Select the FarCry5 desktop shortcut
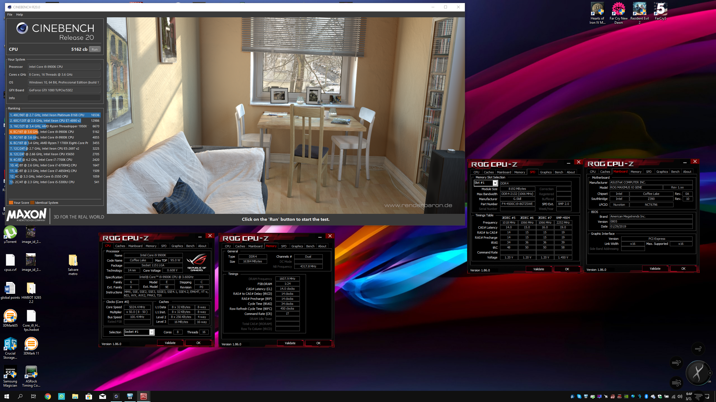The height and width of the screenshot is (402, 716). [660, 11]
